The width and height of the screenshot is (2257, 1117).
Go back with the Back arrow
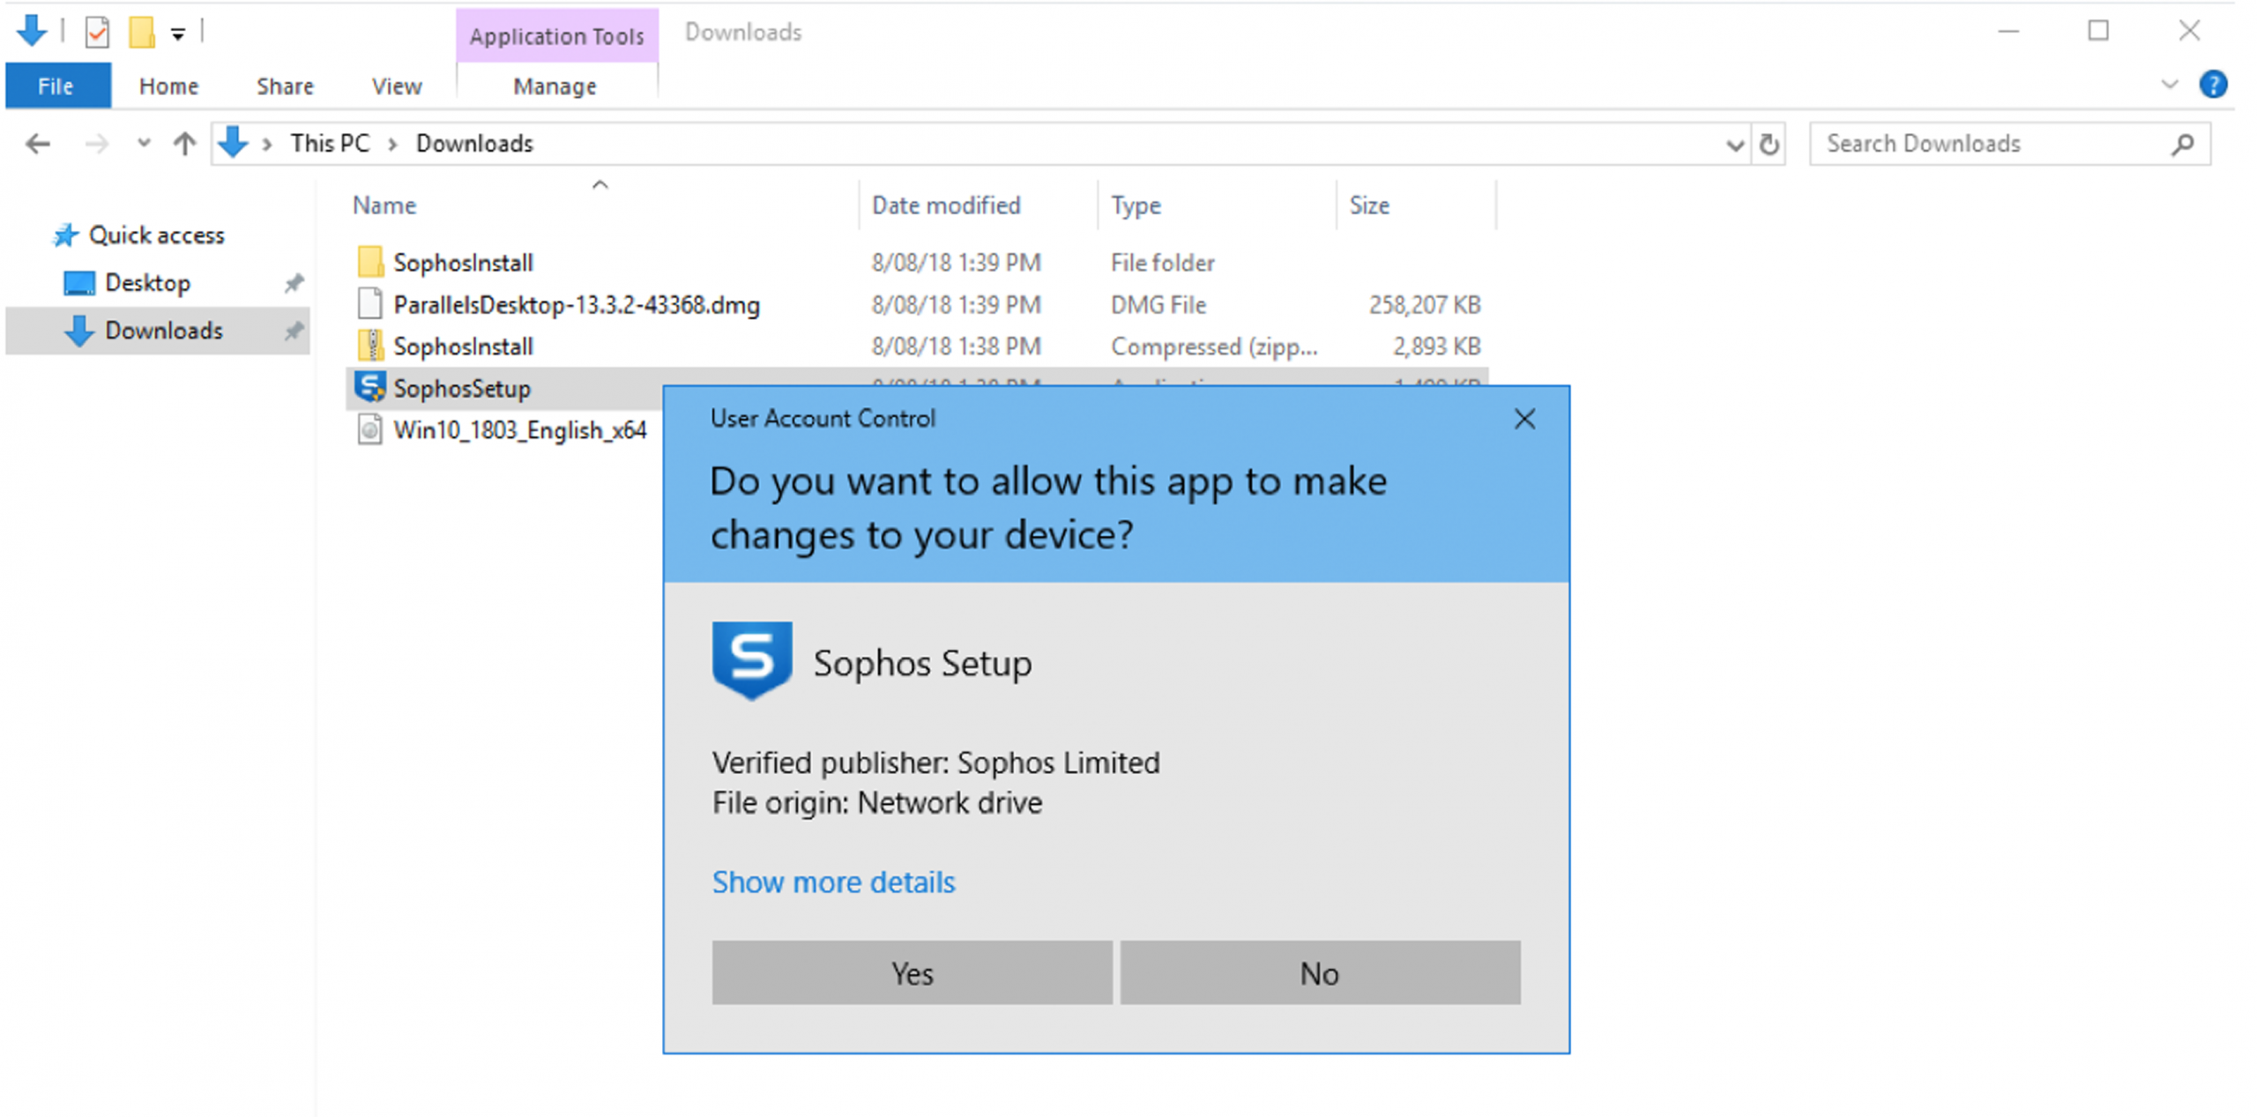pyautogui.click(x=38, y=144)
